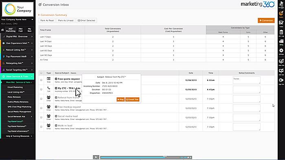
Task: Switch to Mkt Fuel tab
Action: click(20, 30)
